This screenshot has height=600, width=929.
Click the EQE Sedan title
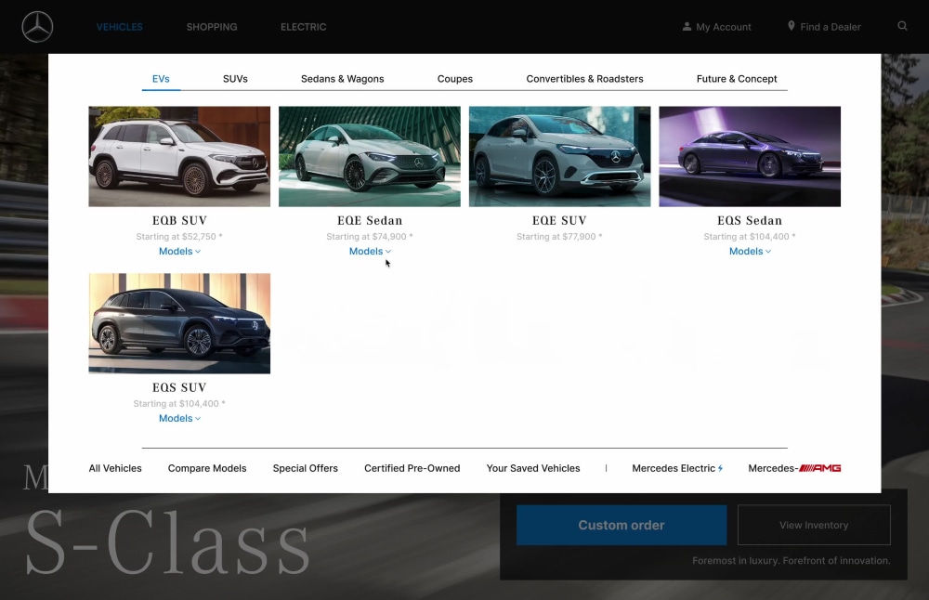[x=370, y=220]
